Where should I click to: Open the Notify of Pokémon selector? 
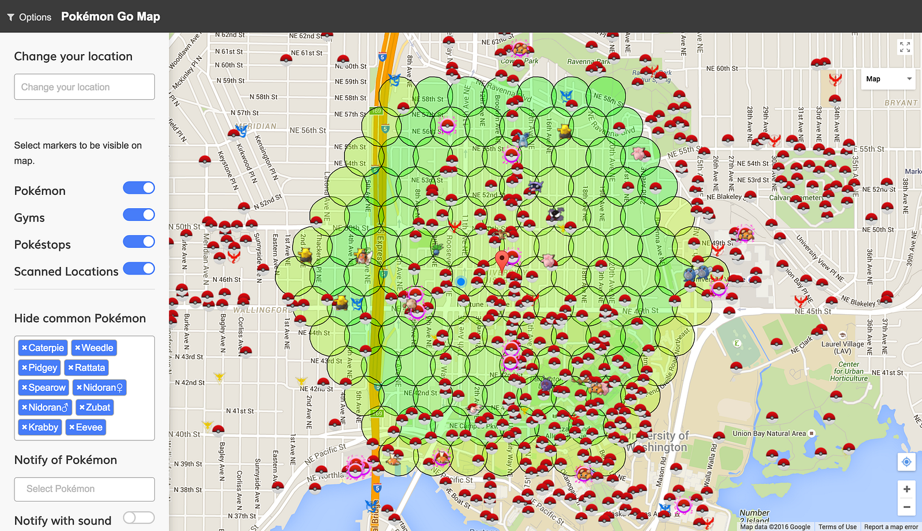coord(84,489)
